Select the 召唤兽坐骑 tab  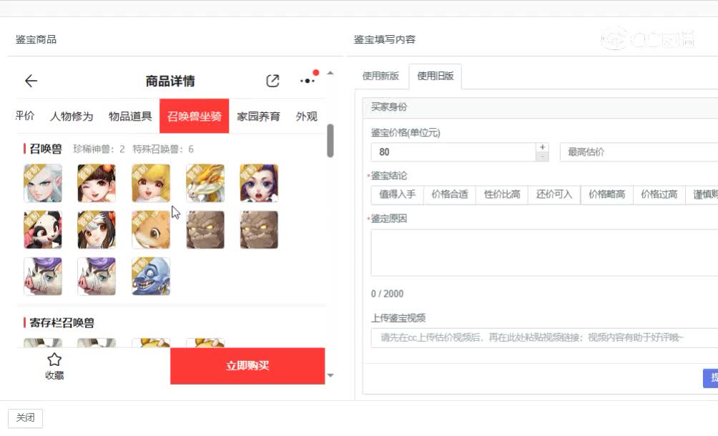[x=194, y=117]
